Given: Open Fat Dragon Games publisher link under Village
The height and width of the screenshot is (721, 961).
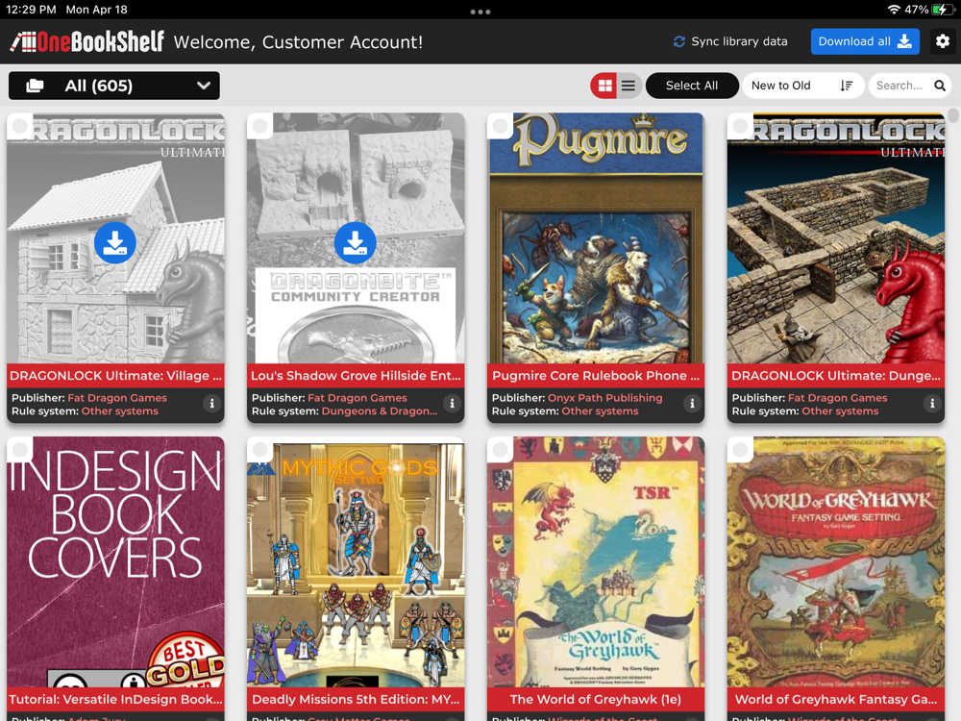Looking at the screenshot, I should [117, 398].
